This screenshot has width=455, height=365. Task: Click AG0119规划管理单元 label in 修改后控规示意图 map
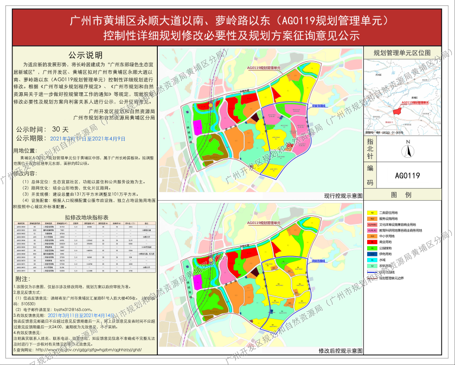[x=264, y=222]
